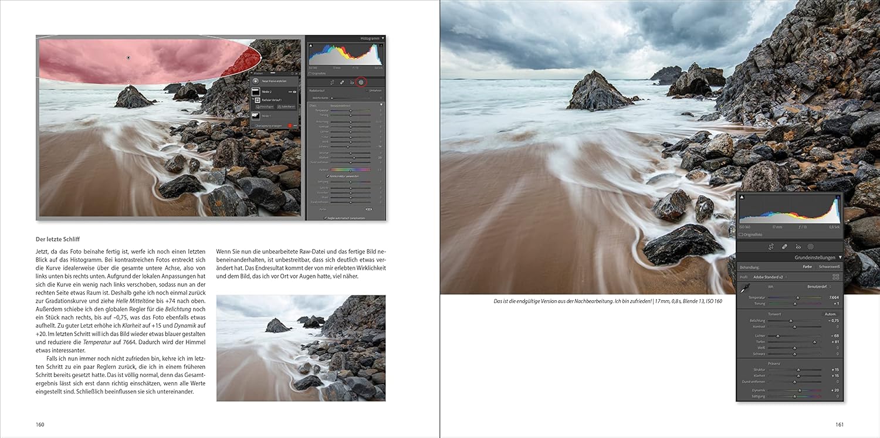Click the Subtrahieren mask button
880x438 pixels.
click(287, 106)
